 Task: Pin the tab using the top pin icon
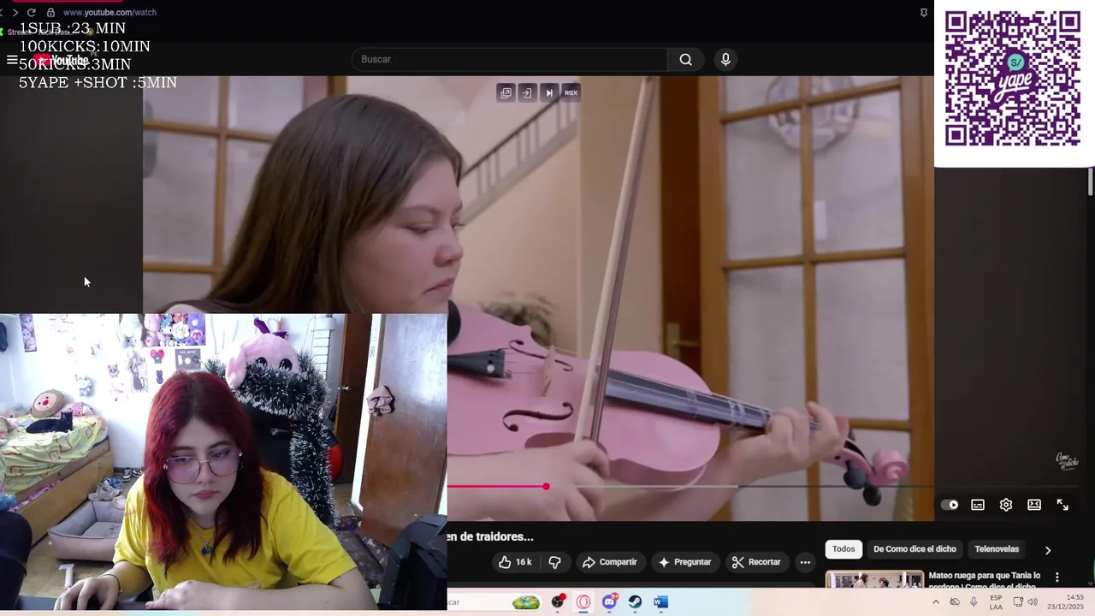coord(924,13)
